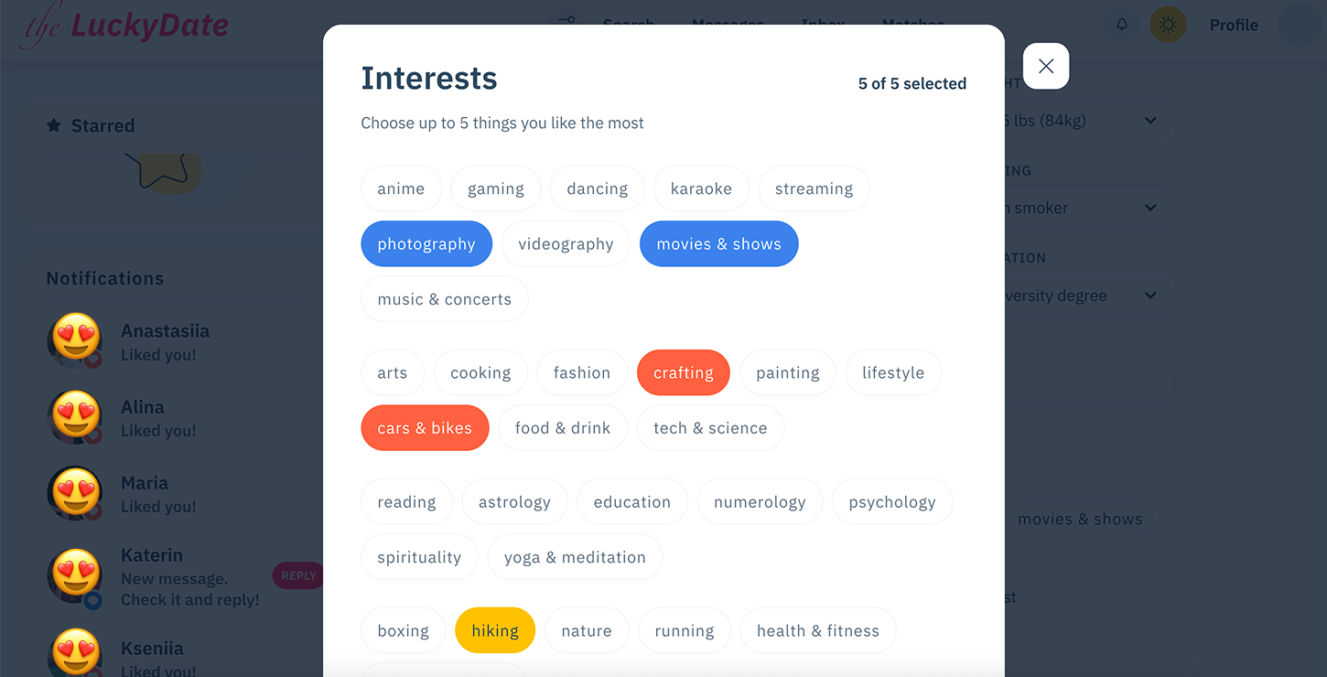This screenshot has width=1327, height=677.
Task: Click the blue badge on Katerin's avatar
Action: (94, 599)
